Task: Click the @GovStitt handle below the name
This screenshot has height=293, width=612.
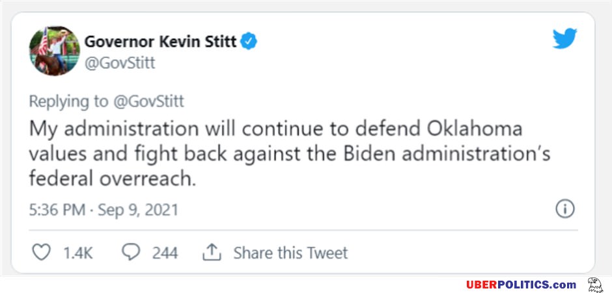Action: click(x=120, y=63)
